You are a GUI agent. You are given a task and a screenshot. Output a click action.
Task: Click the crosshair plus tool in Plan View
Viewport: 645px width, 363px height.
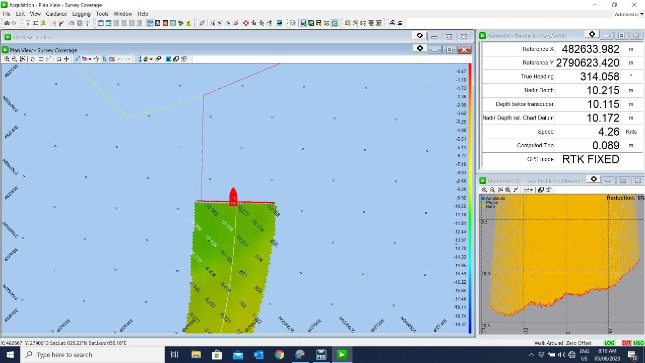pyautogui.click(x=67, y=59)
